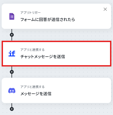Click アプリと連携する label above チャットメッセージを送信
The image size is (113, 115).
point(32,50)
